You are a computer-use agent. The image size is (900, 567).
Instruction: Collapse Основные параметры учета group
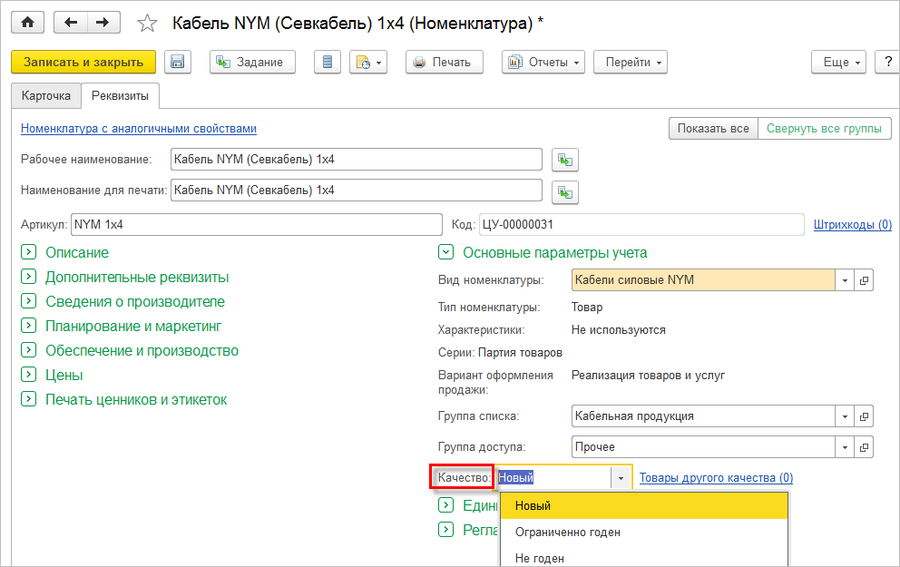click(446, 252)
